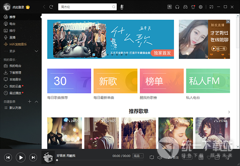Viewport: 240px width, 166px height.
Task: Click the KuWo avatar logo at top left
Action: point(7,7)
